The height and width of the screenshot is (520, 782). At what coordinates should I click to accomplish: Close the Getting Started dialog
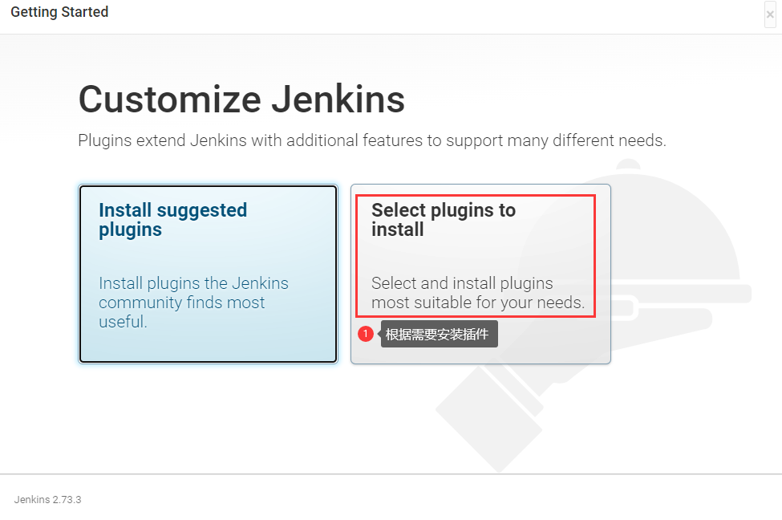pyautogui.click(x=770, y=14)
